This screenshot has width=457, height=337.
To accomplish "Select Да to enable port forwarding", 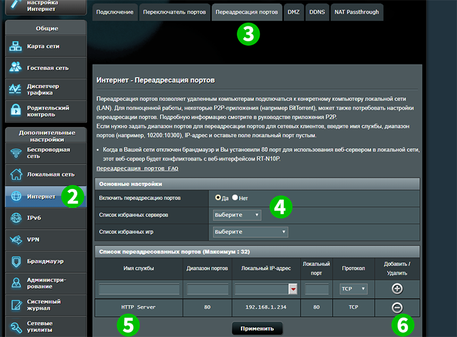I will click(x=218, y=198).
